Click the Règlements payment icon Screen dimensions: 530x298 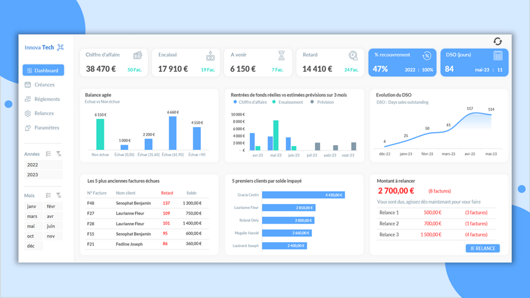[28, 99]
